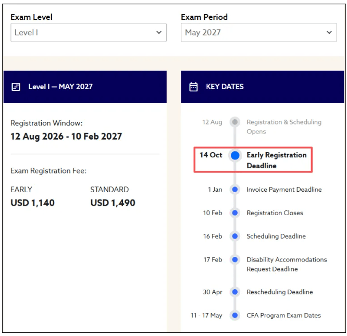Click the '30 Apr' date label

coord(213,292)
